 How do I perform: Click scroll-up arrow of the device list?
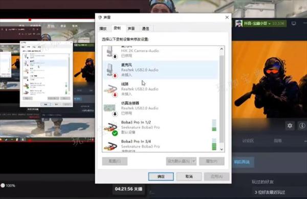(222, 49)
